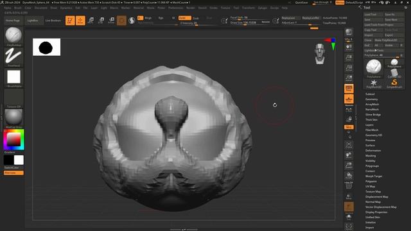Select the Rotate gizmo mode icon
Screen dimensions: 411x231
tap(111, 21)
